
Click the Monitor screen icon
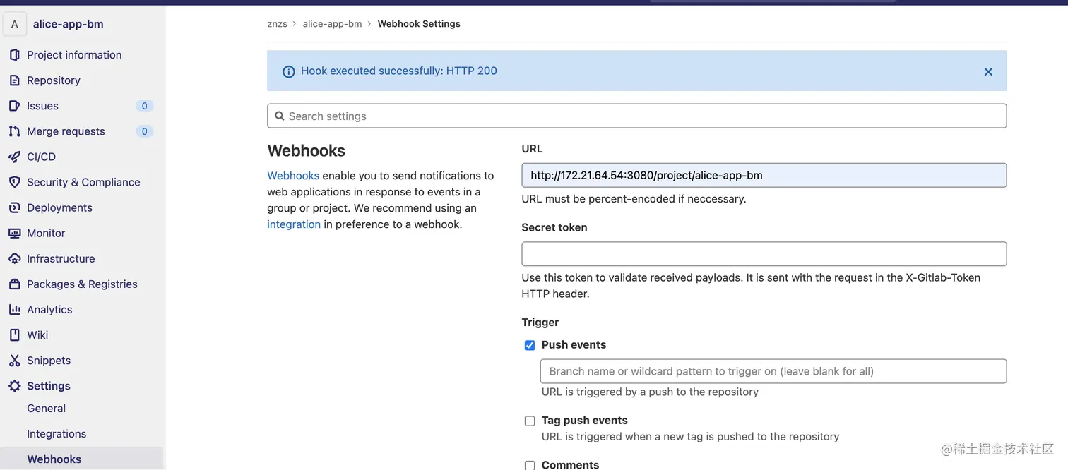click(x=14, y=233)
